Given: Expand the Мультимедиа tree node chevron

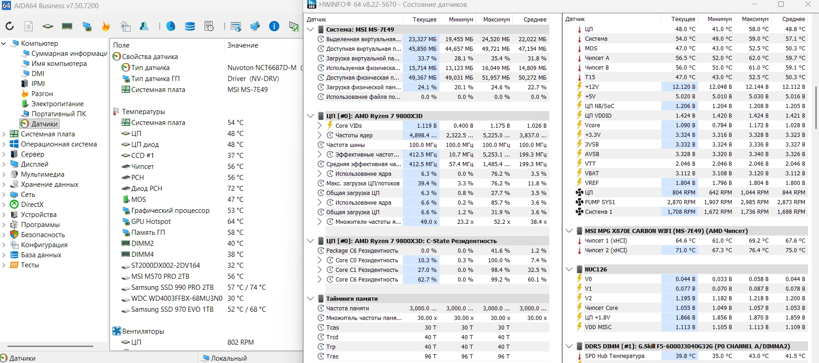Looking at the screenshot, I should click(x=4, y=174).
